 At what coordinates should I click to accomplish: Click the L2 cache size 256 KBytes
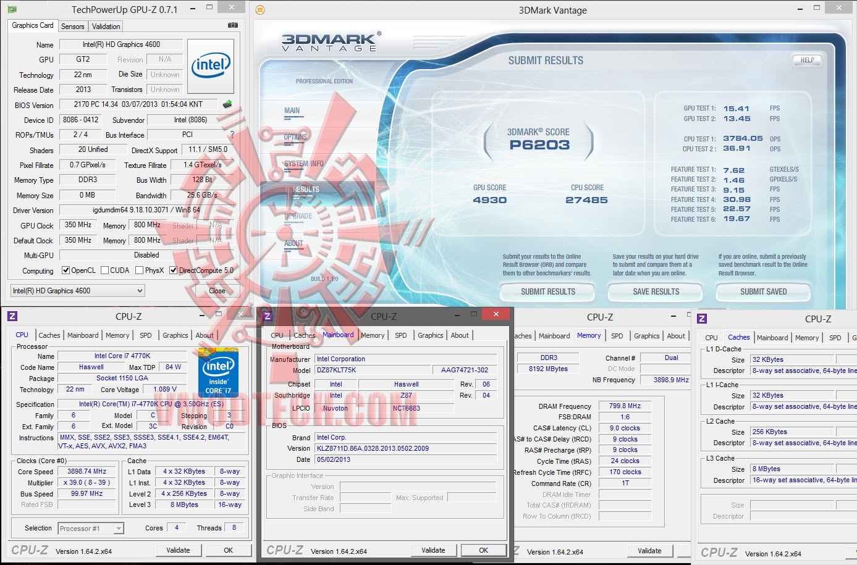pyautogui.click(x=793, y=432)
